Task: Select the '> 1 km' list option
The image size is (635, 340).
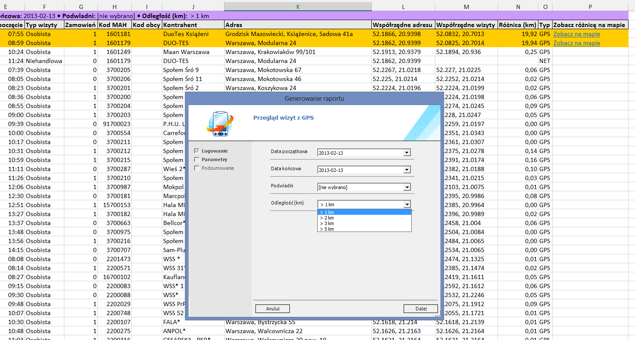Action: pyautogui.click(x=364, y=212)
